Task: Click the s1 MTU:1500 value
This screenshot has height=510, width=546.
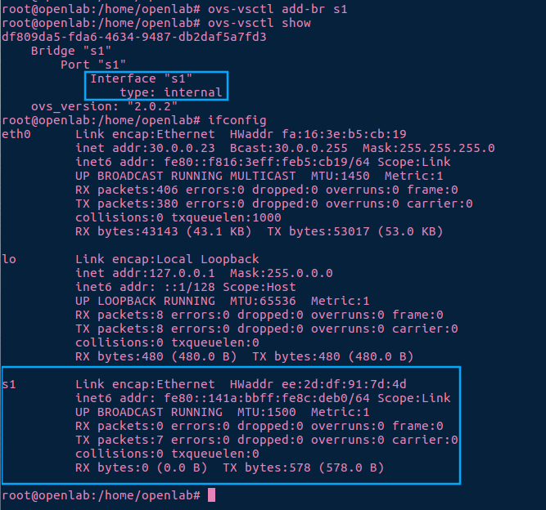Action: click(x=266, y=412)
